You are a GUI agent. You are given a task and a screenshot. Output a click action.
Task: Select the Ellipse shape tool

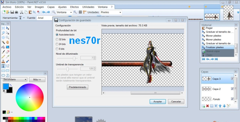tap(3, 75)
